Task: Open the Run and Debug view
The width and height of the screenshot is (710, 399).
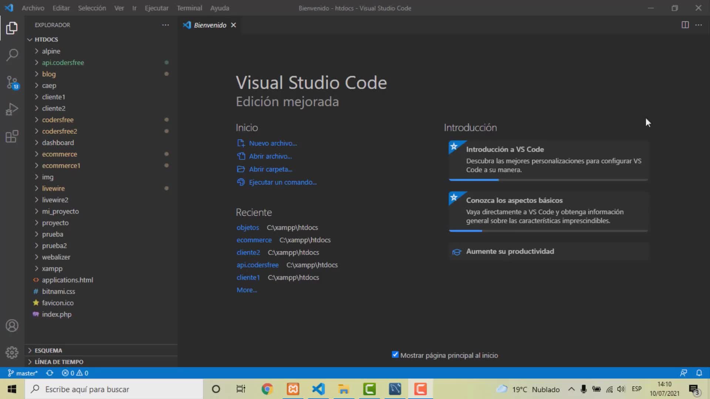Action: (x=12, y=109)
